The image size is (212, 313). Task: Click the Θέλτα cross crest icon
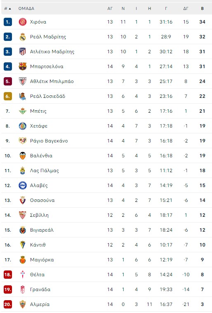[23, 275]
